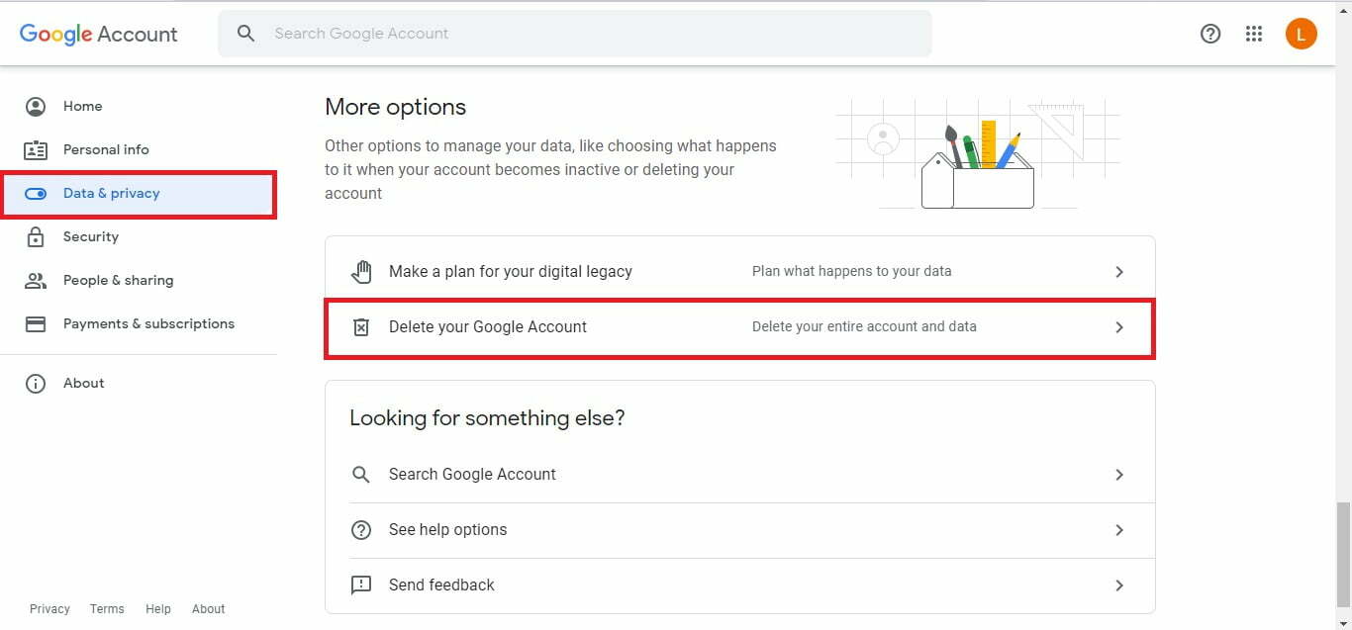
Task: Expand the Delete your Google Account row
Action: coord(1119,326)
